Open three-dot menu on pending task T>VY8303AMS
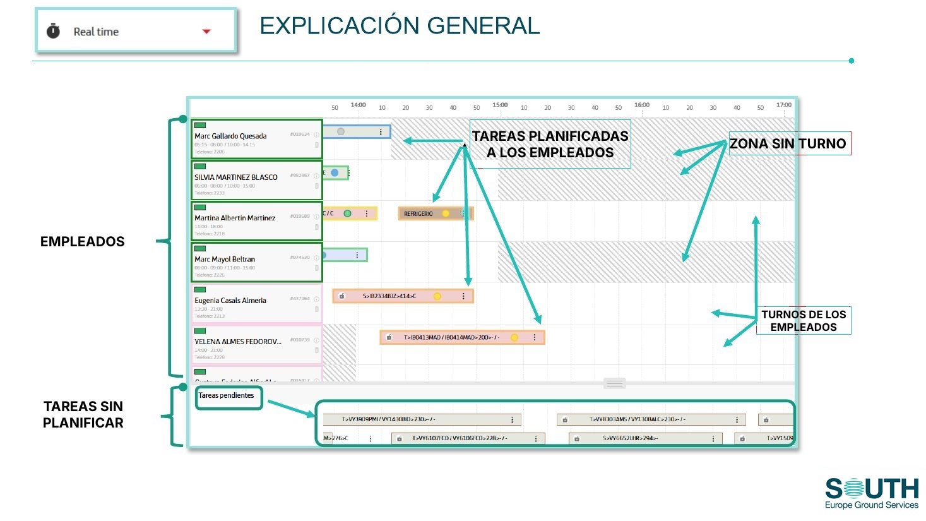The image size is (926, 521). tap(737, 419)
